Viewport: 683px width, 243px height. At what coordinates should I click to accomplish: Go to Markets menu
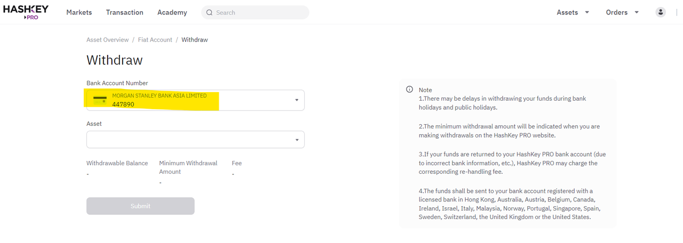point(79,12)
